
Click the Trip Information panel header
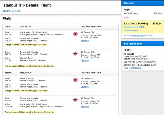pos(143,44)
